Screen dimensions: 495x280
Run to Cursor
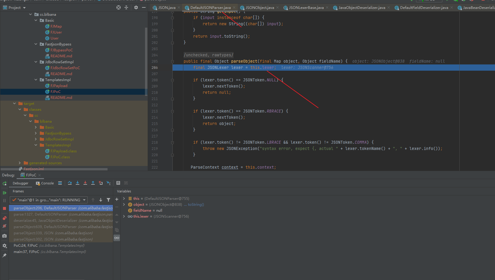pyautogui.click(x=109, y=183)
